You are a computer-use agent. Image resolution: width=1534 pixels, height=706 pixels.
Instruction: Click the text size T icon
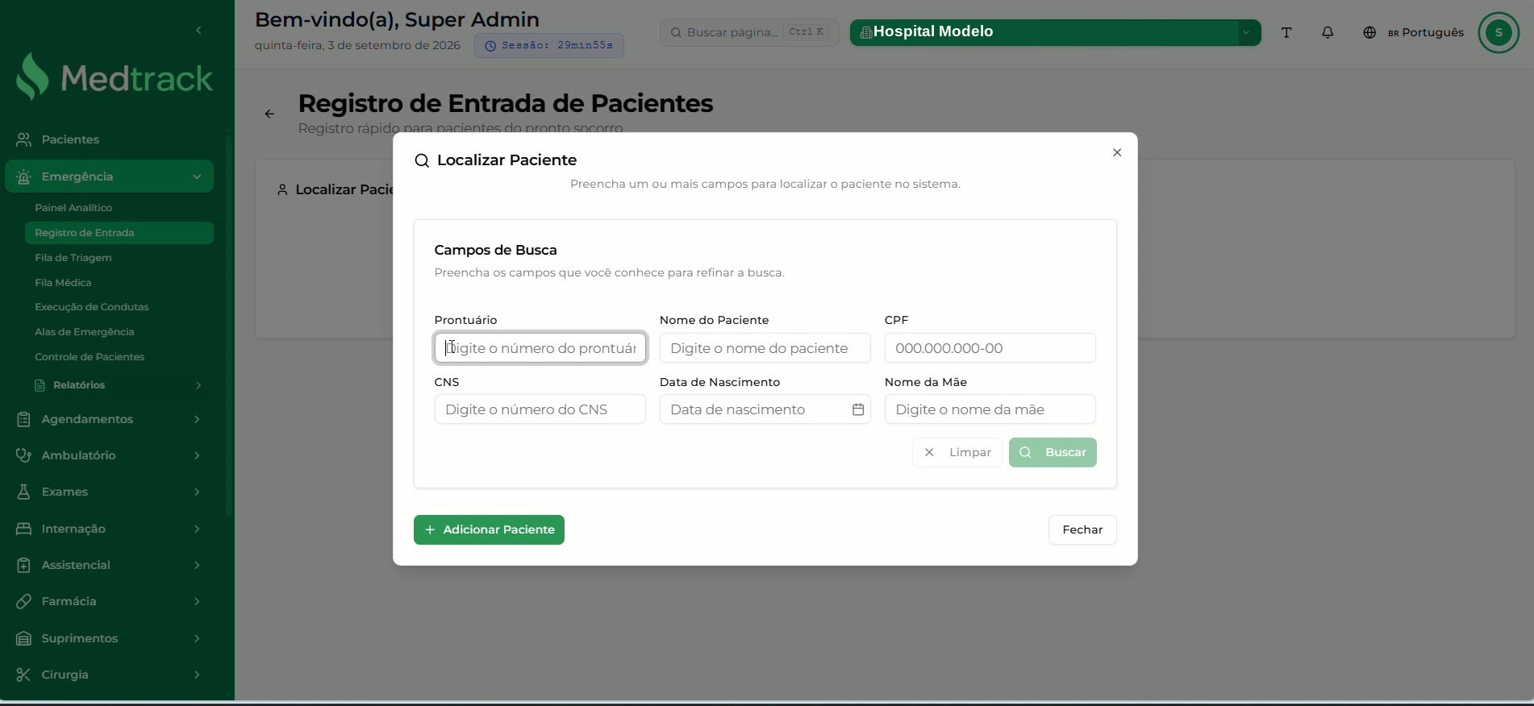pyautogui.click(x=1286, y=32)
